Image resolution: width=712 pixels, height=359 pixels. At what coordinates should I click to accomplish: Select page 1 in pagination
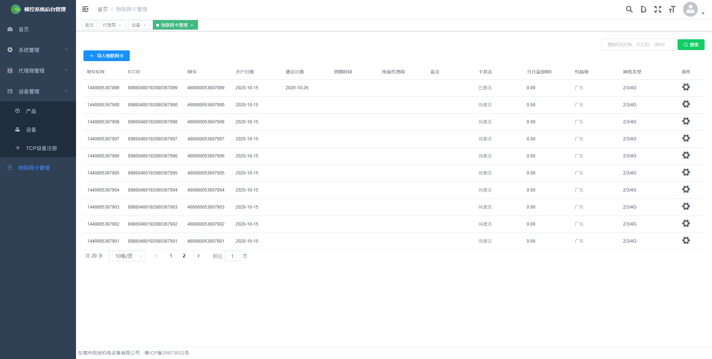point(171,256)
